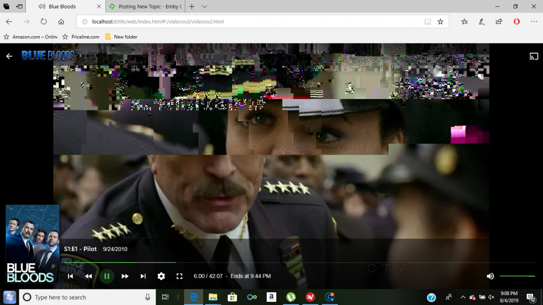Open uTorrent from the taskbar
The height and width of the screenshot is (305, 543).
pos(291,297)
